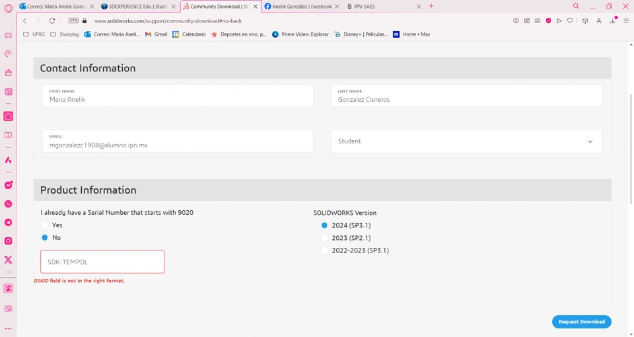634x337 pixels.
Task: Switch to the Community Download tab
Action: tap(221, 7)
